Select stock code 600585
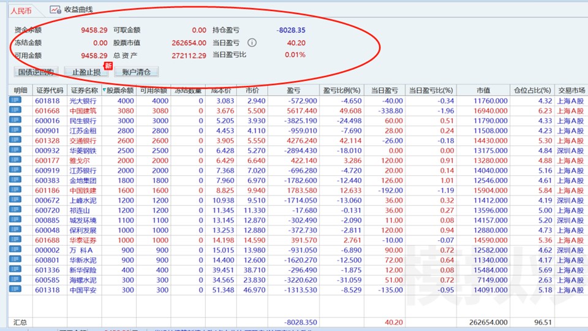This screenshot has height=331, width=588. 47,280
